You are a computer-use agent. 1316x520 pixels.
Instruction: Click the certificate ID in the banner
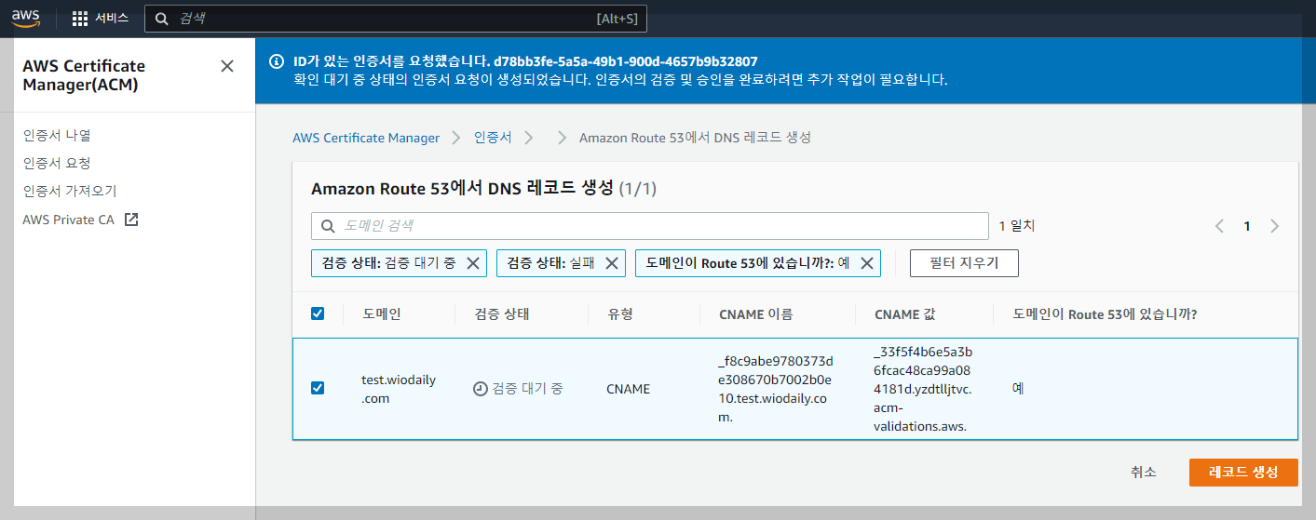click(x=626, y=62)
